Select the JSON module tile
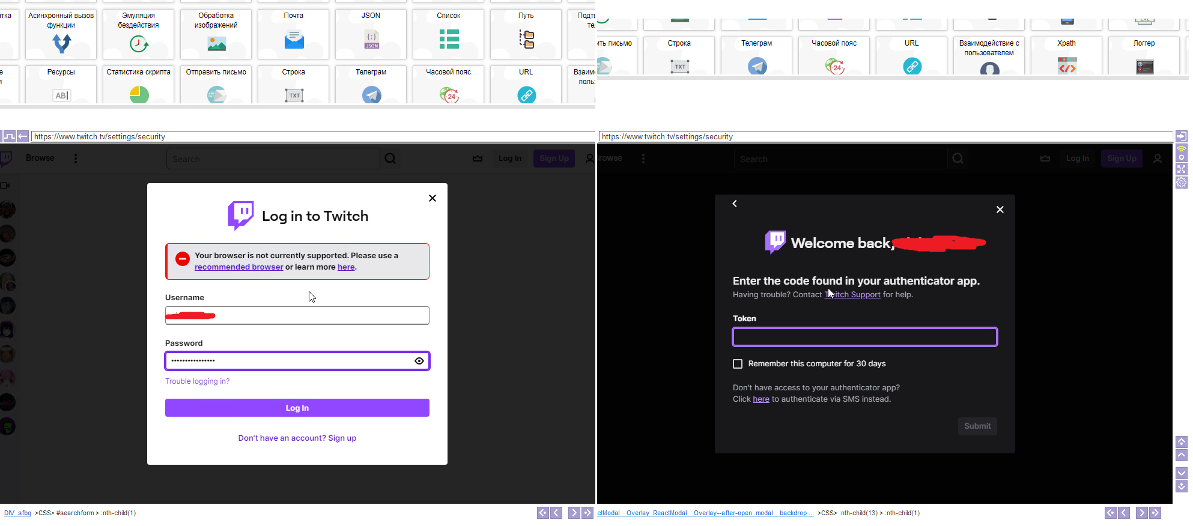Image resolution: width=1193 pixels, height=526 pixels. (x=371, y=34)
